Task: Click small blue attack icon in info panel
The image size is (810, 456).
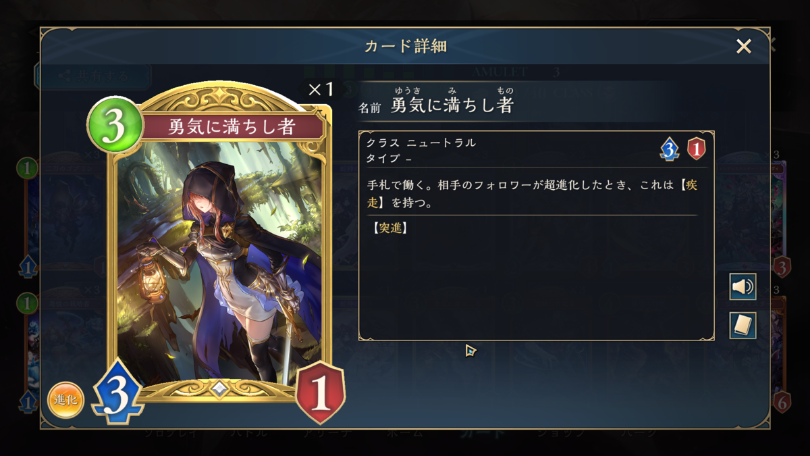Action: (x=669, y=150)
